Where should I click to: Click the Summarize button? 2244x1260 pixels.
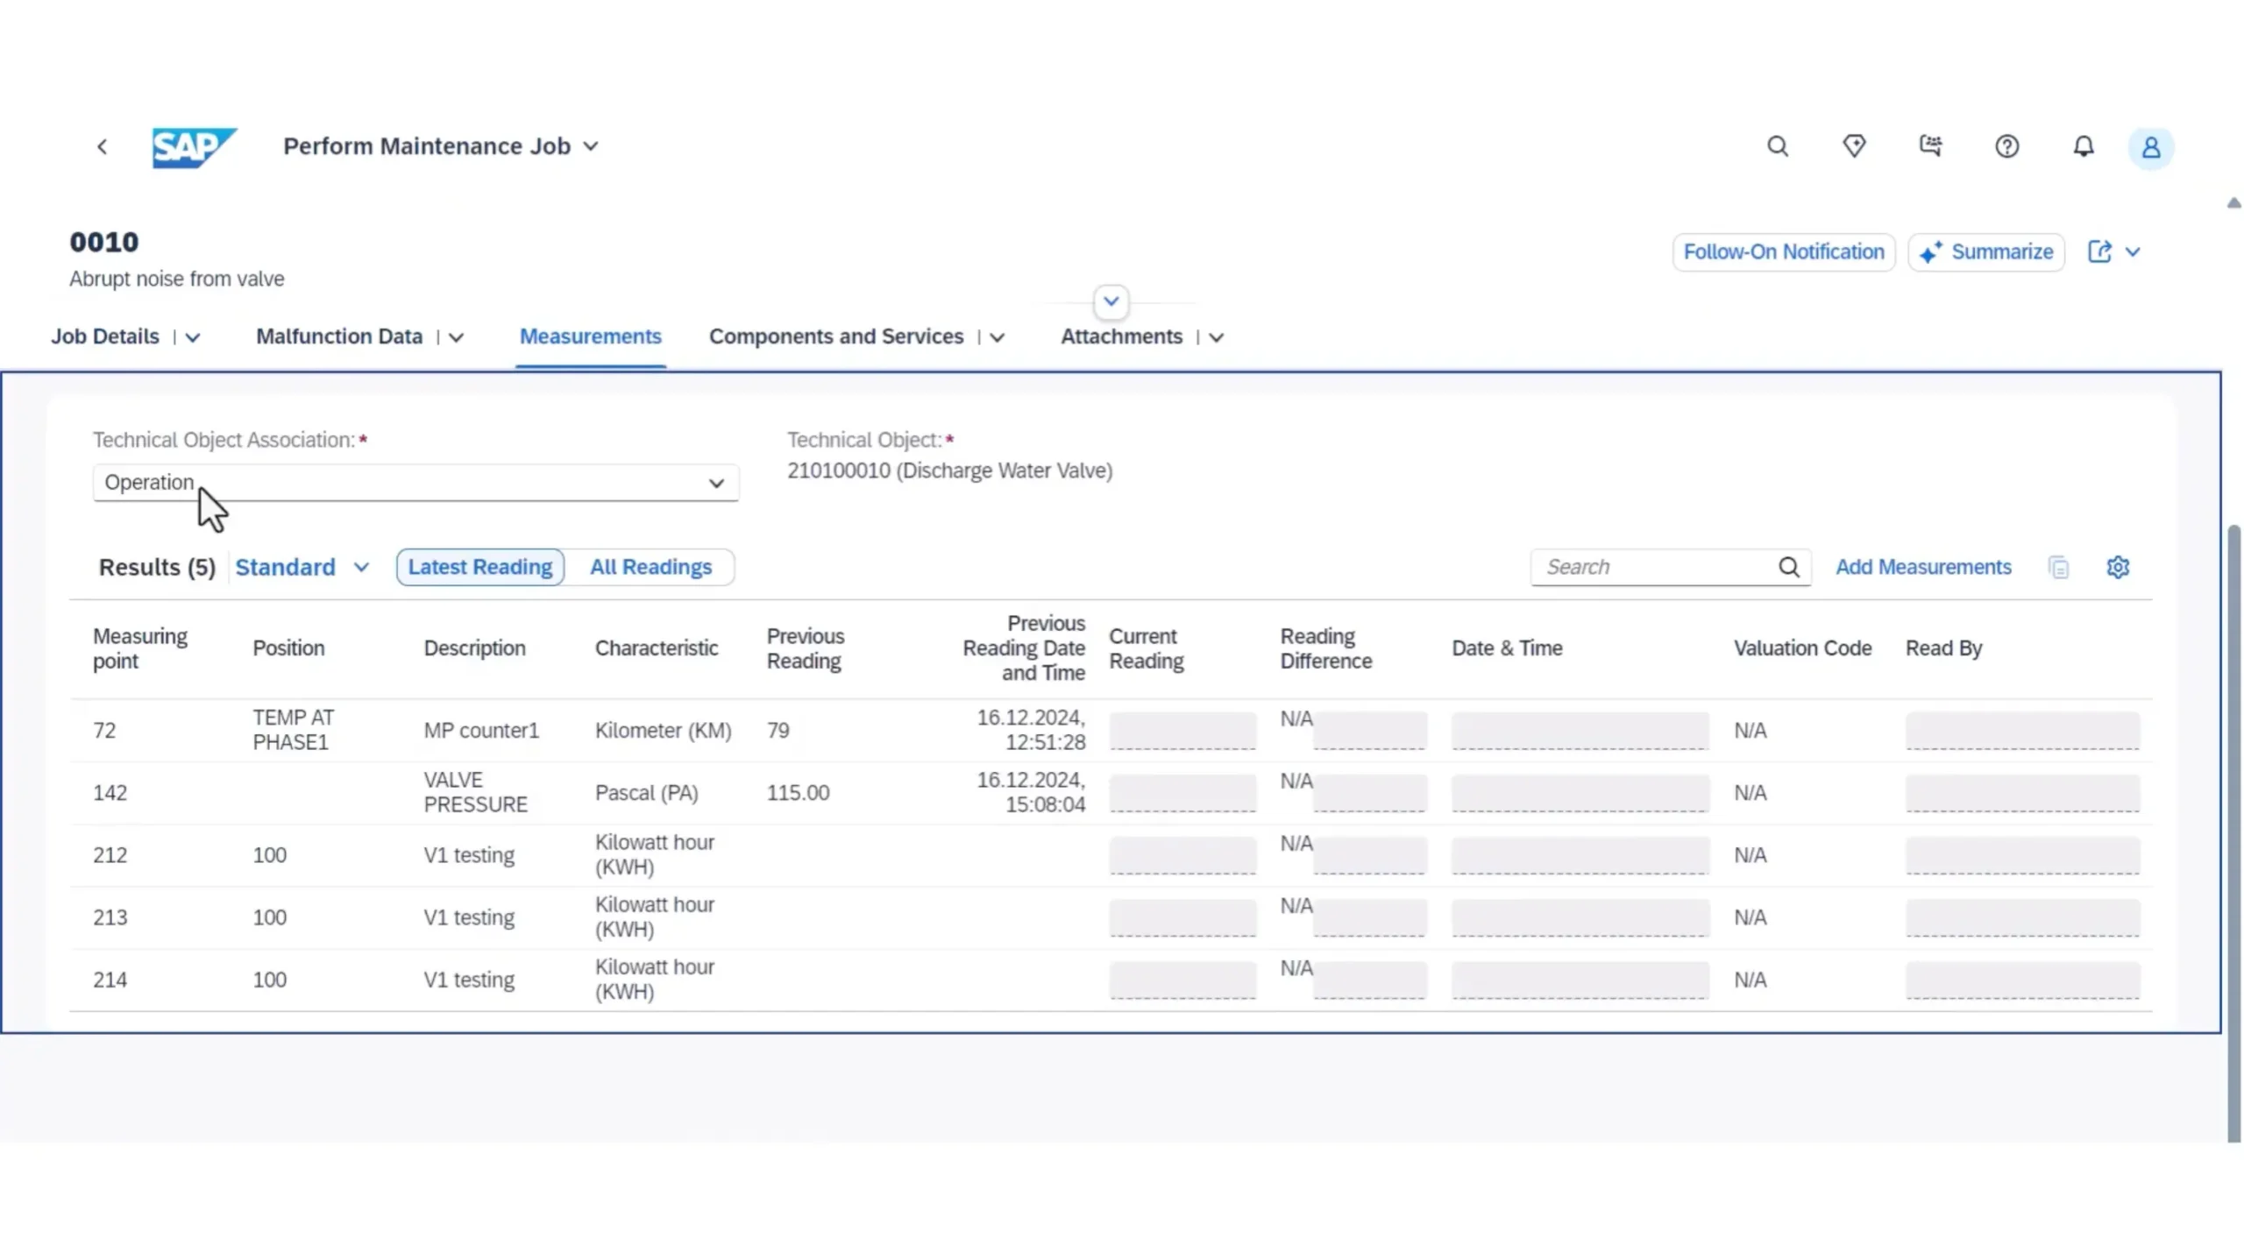(1985, 251)
